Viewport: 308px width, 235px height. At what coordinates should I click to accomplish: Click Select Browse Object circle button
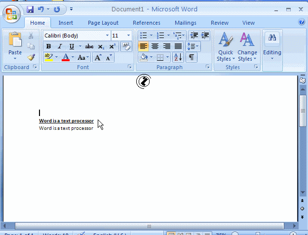coord(303,209)
